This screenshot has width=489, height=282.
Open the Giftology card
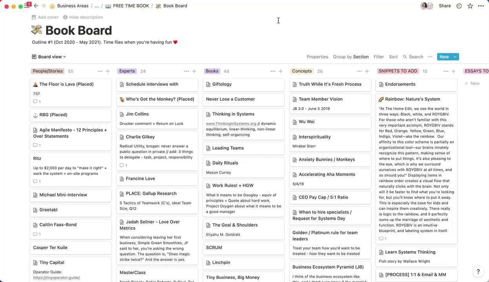(x=243, y=84)
